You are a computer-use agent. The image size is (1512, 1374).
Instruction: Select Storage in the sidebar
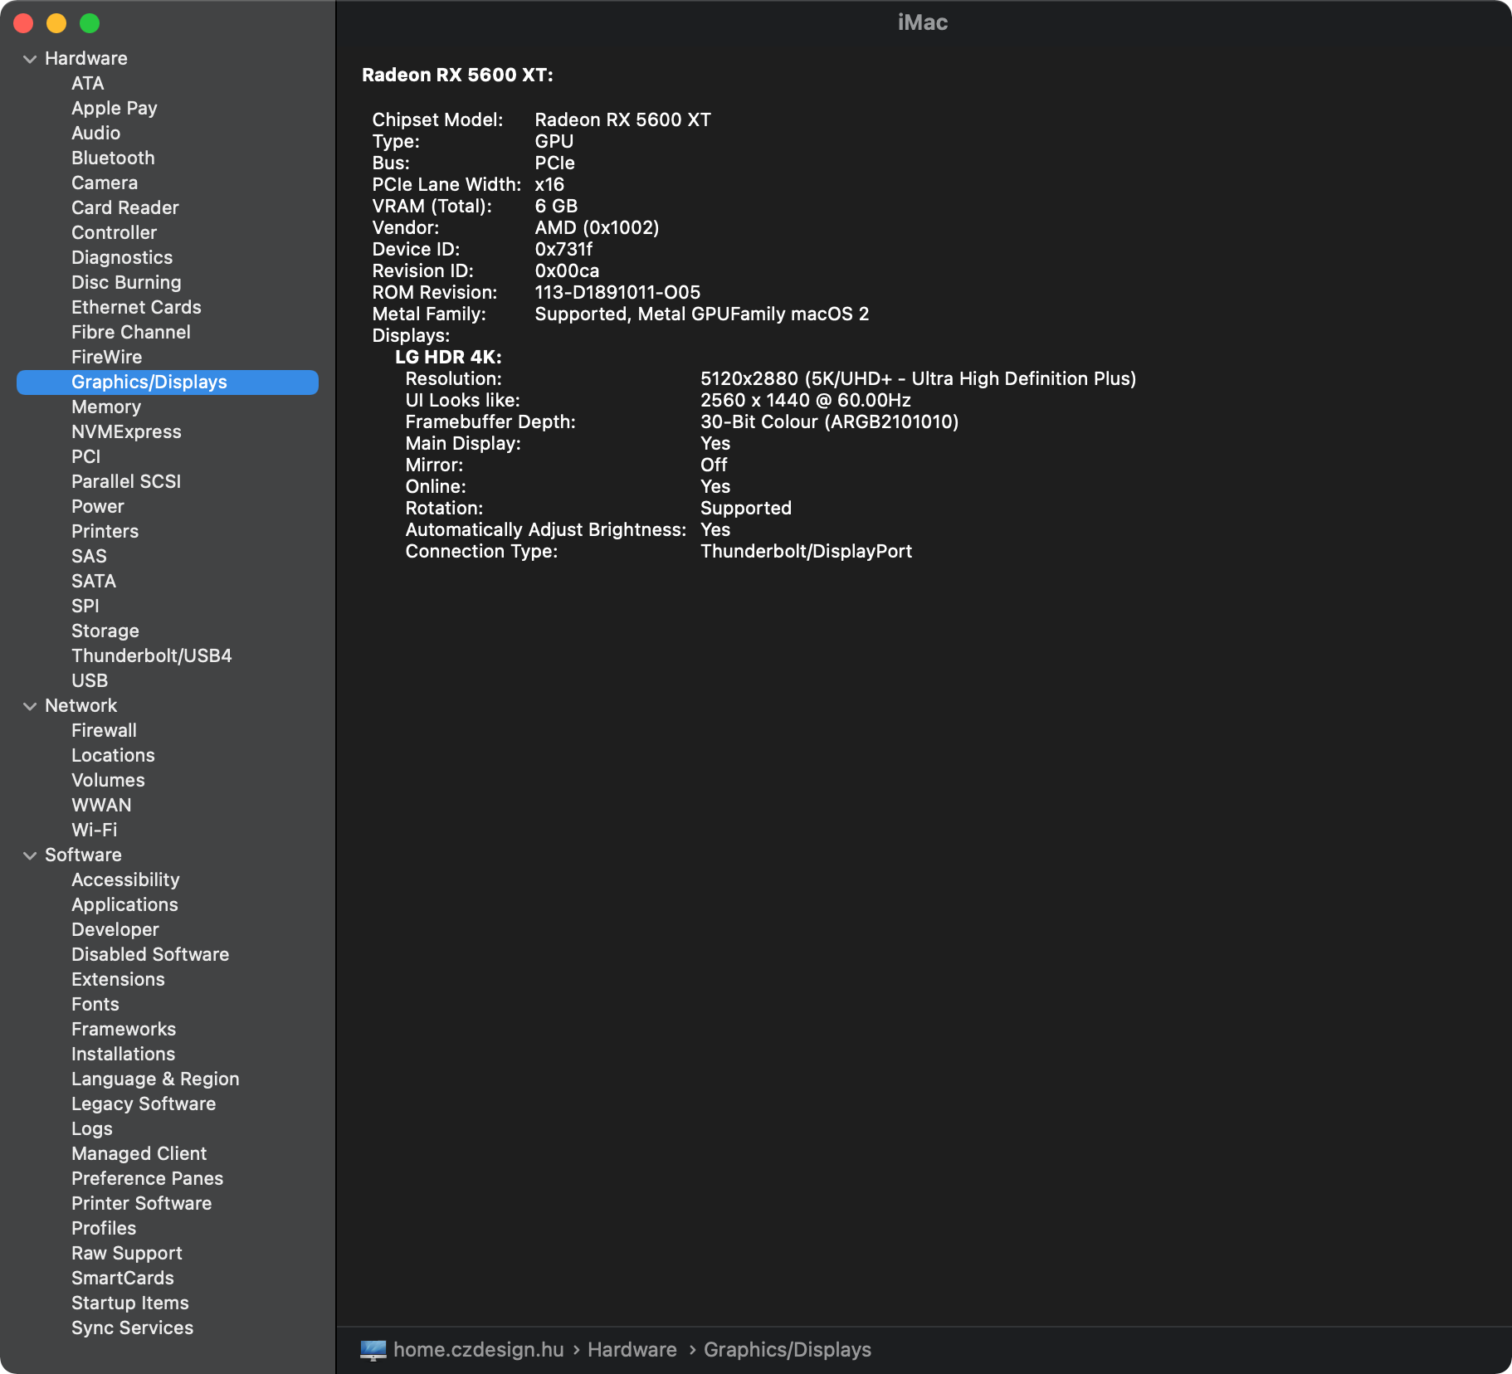(x=105, y=631)
